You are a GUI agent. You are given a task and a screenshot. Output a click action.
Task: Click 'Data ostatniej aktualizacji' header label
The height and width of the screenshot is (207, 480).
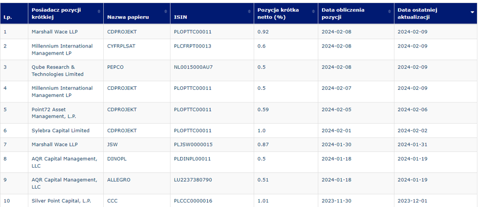click(x=418, y=14)
